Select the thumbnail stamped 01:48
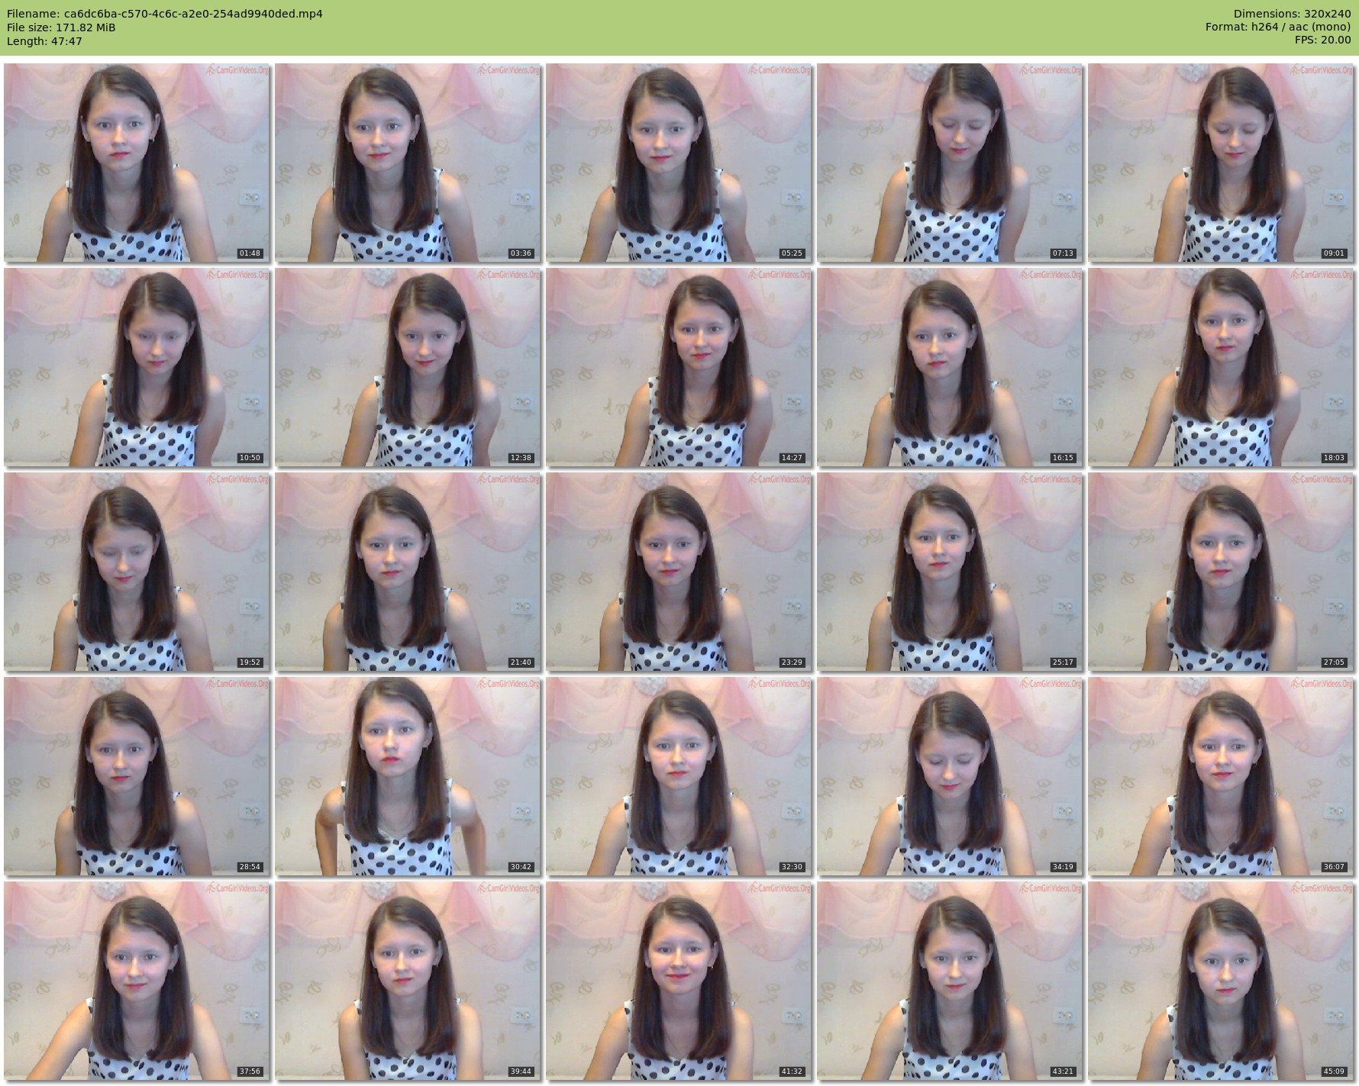 (137, 163)
